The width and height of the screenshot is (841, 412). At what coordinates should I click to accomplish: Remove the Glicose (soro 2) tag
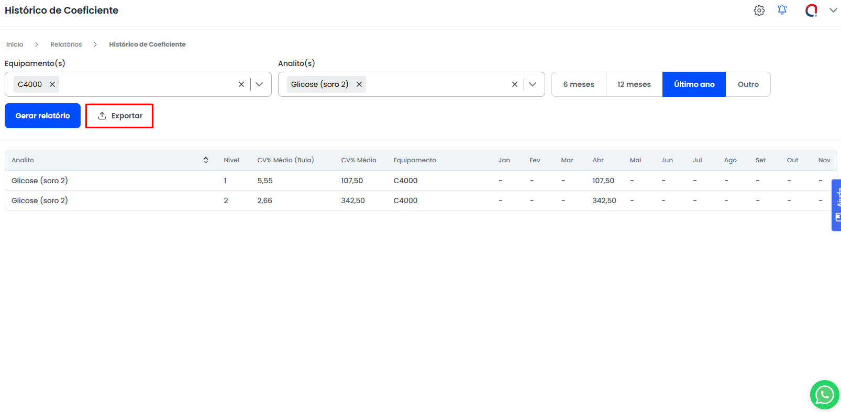click(x=359, y=84)
